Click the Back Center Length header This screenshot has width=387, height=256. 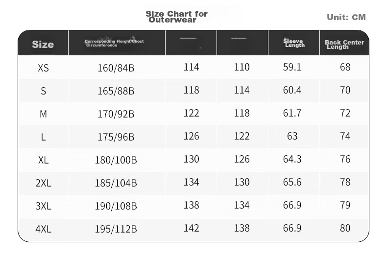point(344,45)
